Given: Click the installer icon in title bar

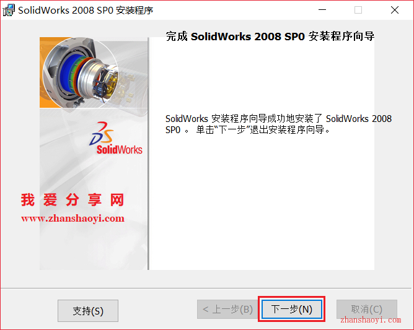Looking at the screenshot, I should [x=9, y=10].
